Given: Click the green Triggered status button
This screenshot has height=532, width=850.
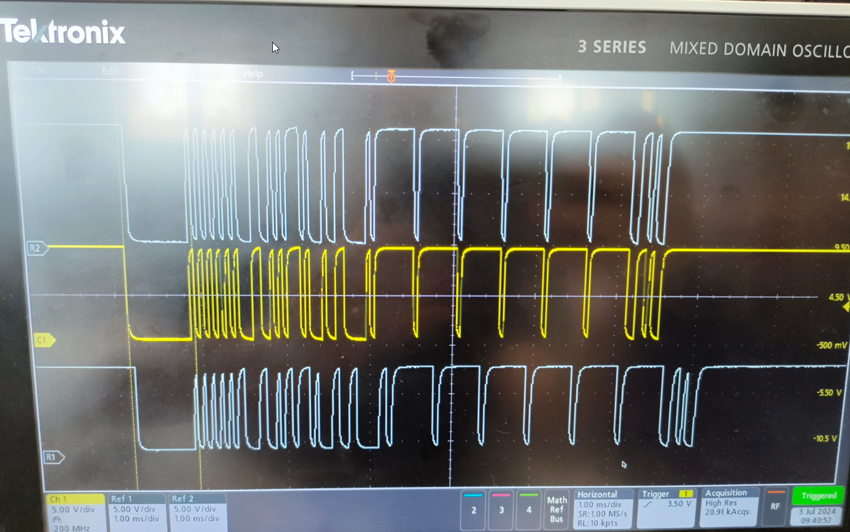Looking at the screenshot, I should coord(819,495).
